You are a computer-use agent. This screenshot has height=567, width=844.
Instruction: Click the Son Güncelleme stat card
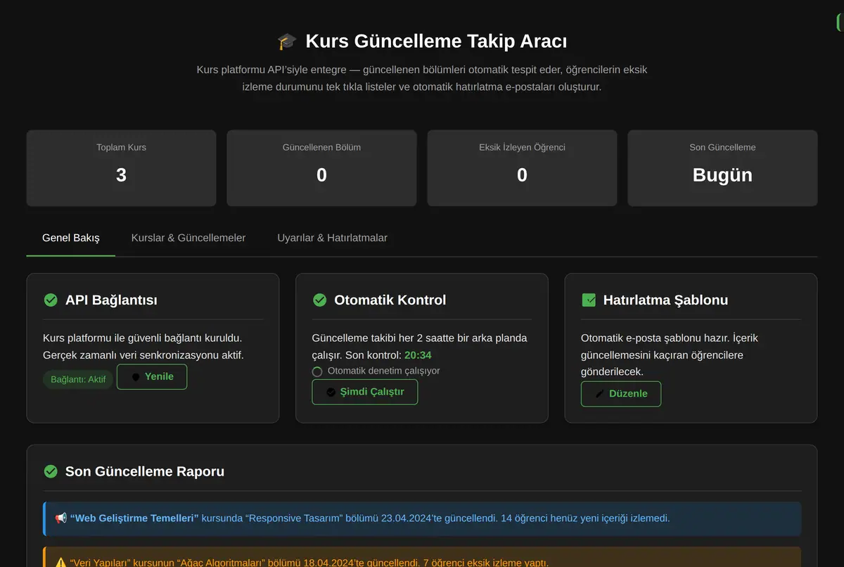722,168
